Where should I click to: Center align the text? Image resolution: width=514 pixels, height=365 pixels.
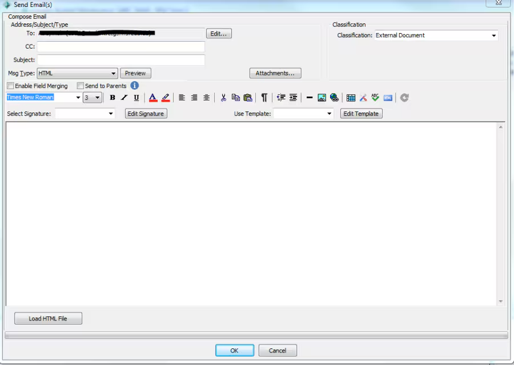(207, 98)
